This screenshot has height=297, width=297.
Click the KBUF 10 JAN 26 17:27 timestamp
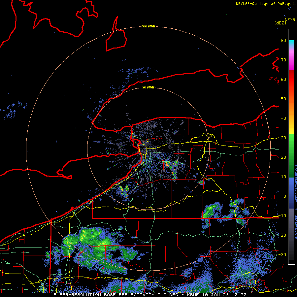(217, 295)
